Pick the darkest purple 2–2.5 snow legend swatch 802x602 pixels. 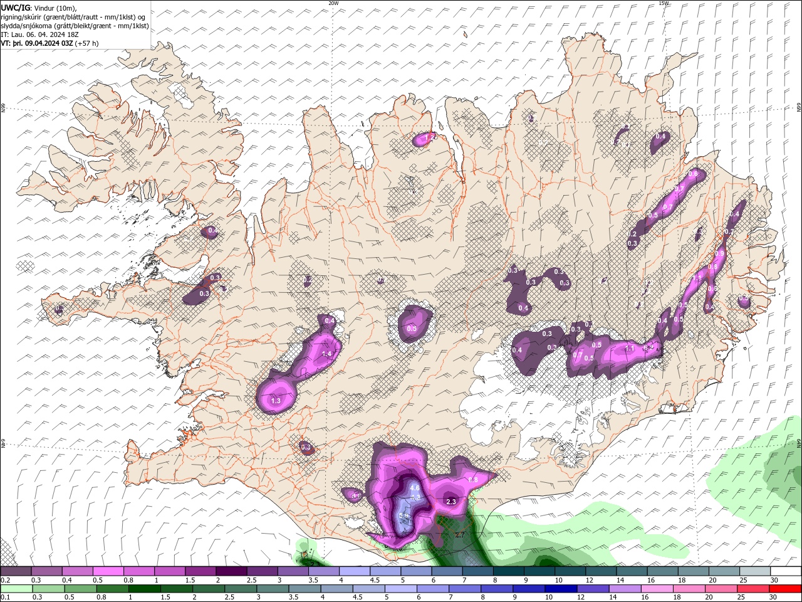click(x=231, y=571)
